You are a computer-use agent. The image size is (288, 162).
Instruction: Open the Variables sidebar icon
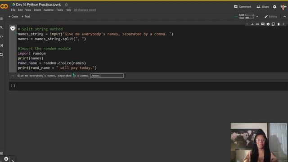pyautogui.click(x=1, y=45)
